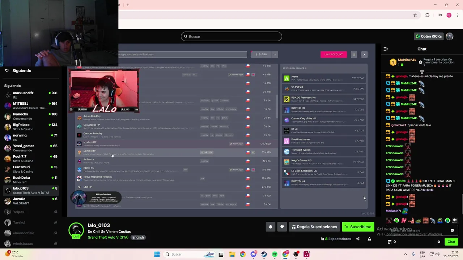Image resolution: width=463 pixels, height=260 pixels.
Task: Expand the leaderboard chevron under Maldito24k
Action: [422, 72]
